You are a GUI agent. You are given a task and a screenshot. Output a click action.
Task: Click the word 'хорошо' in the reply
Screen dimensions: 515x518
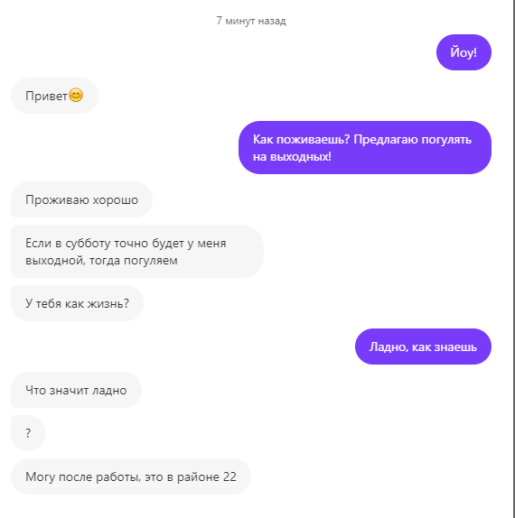coord(115,200)
